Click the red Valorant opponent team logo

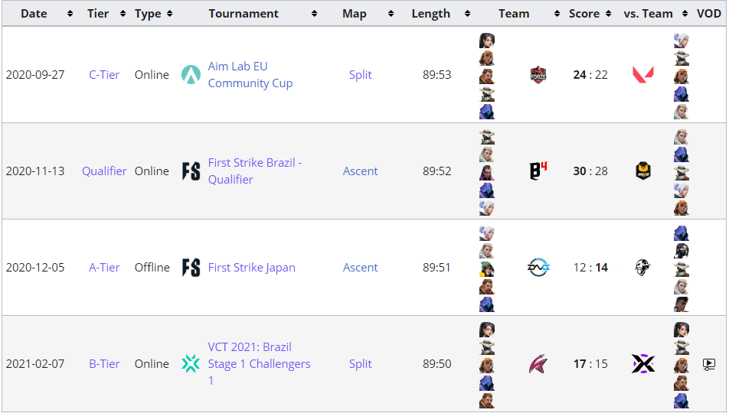tap(642, 75)
